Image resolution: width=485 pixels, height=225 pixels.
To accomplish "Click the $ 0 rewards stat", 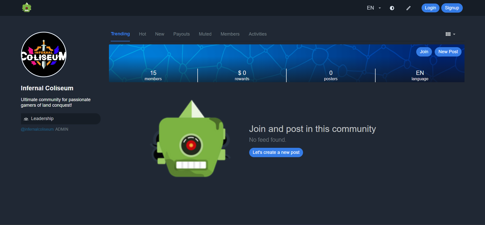I will pos(242,75).
